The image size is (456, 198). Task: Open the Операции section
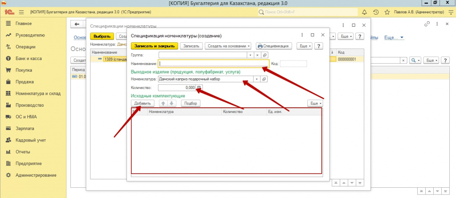(x=25, y=47)
